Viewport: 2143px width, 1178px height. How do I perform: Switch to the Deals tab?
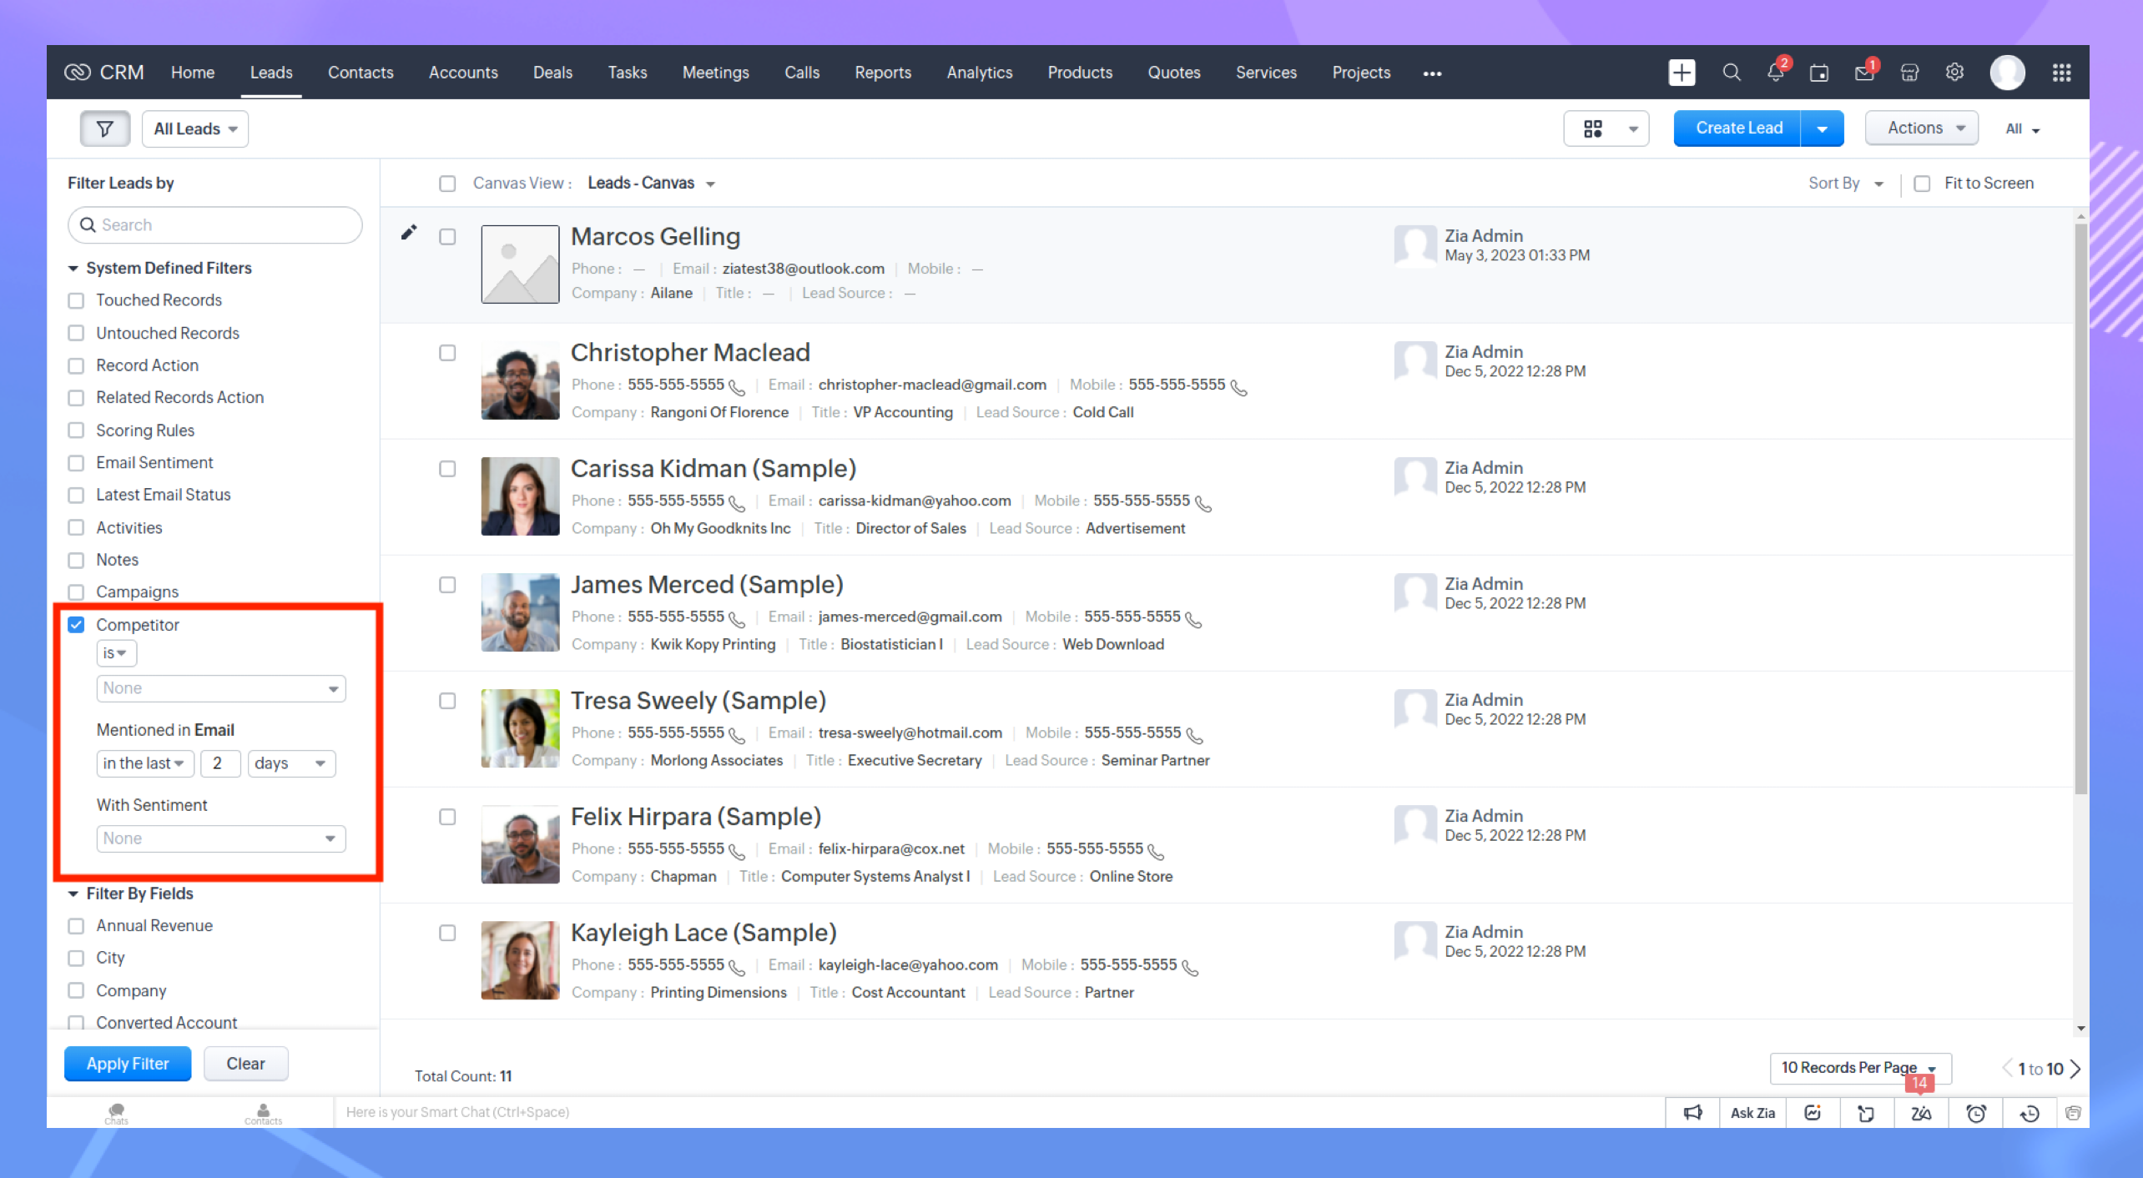point(552,73)
